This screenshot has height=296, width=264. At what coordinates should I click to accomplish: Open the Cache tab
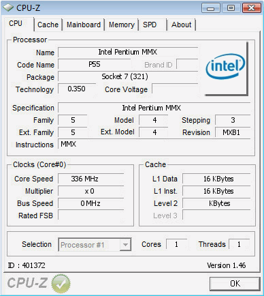(48, 25)
